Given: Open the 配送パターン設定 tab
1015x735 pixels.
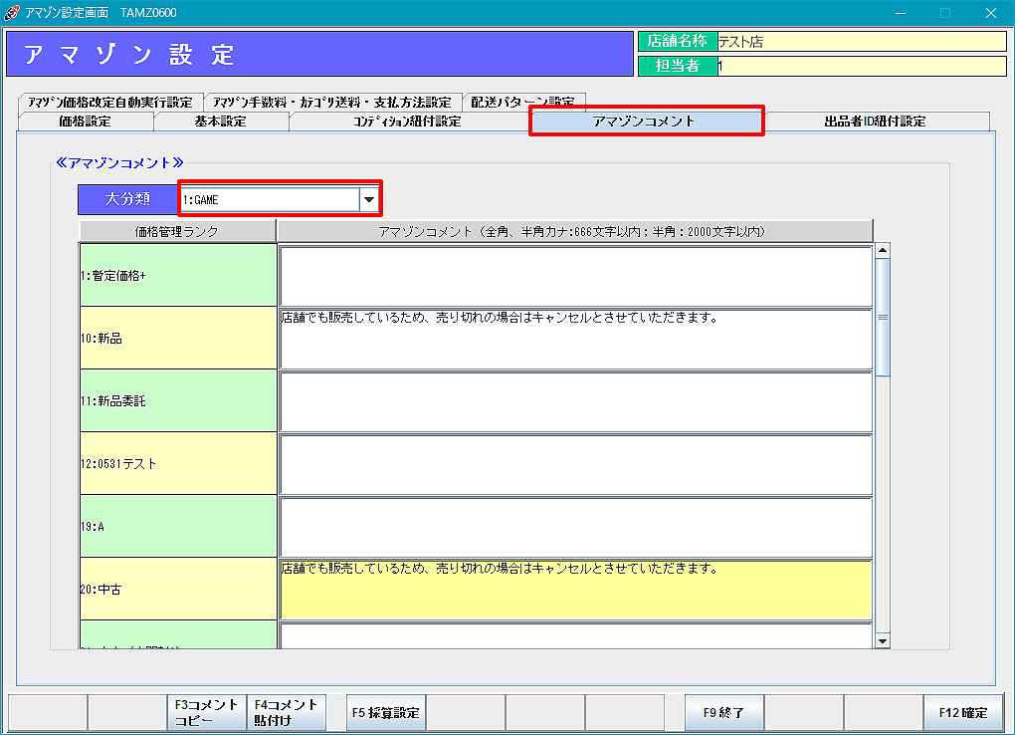Looking at the screenshot, I should 522,102.
